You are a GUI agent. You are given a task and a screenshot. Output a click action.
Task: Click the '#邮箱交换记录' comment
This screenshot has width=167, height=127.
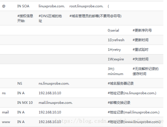click(119, 103)
